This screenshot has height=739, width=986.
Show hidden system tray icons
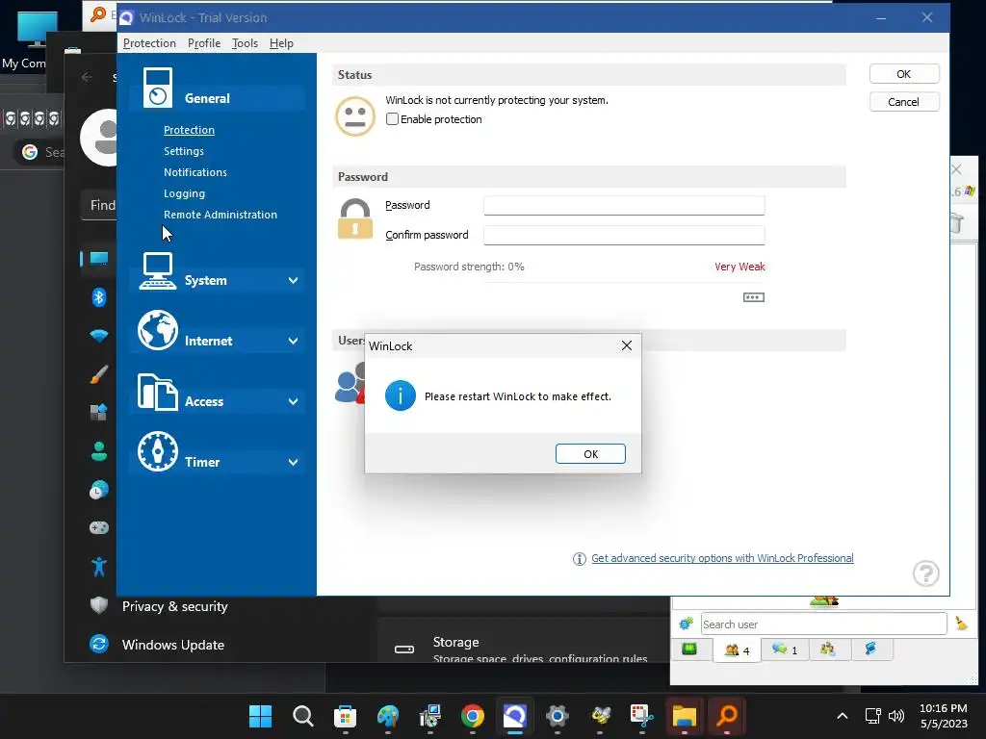tap(842, 716)
